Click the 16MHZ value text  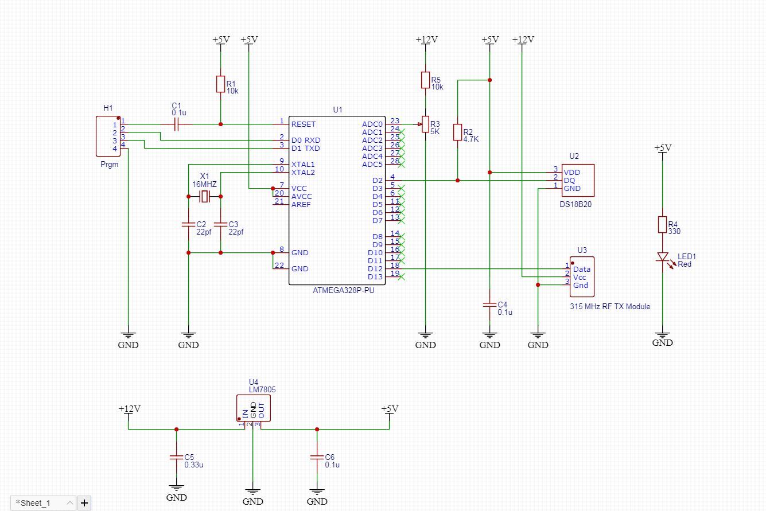(204, 185)
